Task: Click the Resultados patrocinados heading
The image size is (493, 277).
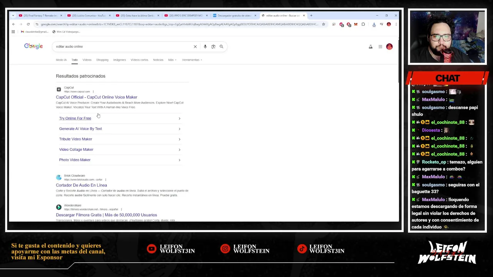Action: pos(80,76)
